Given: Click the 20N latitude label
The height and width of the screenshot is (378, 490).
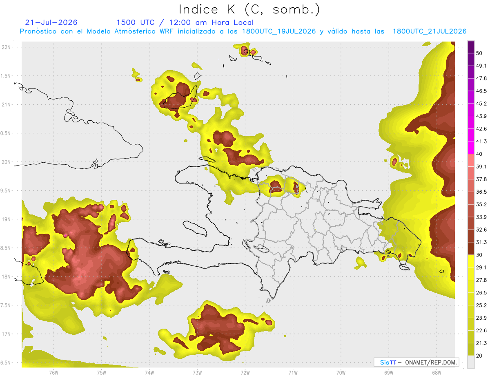Looking at the screenshot, I should 7,162.
